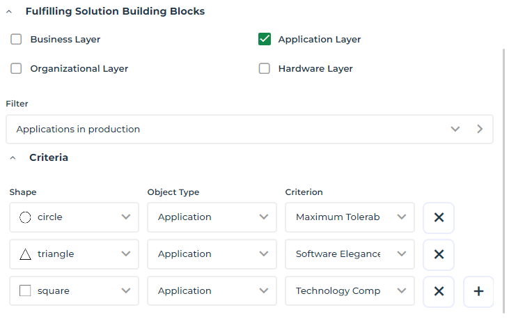Image resolution: width=509 pixels, height=319 pixels.
Task: Uncheck the Application Layer checkbox
Action: pyautogui.click(x=264, y=40)
